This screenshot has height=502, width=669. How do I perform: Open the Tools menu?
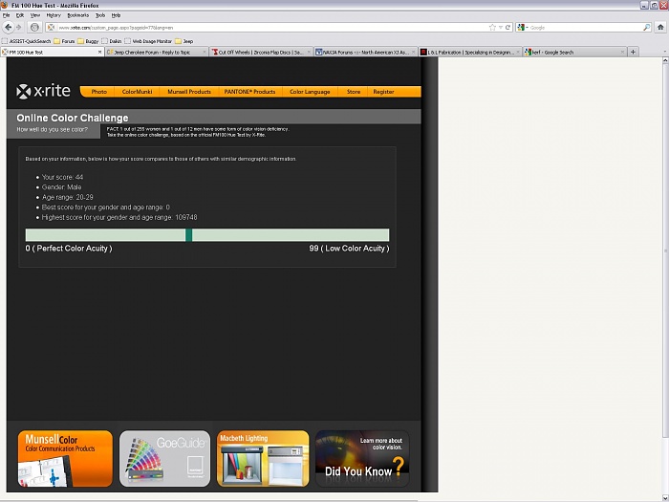100,15
